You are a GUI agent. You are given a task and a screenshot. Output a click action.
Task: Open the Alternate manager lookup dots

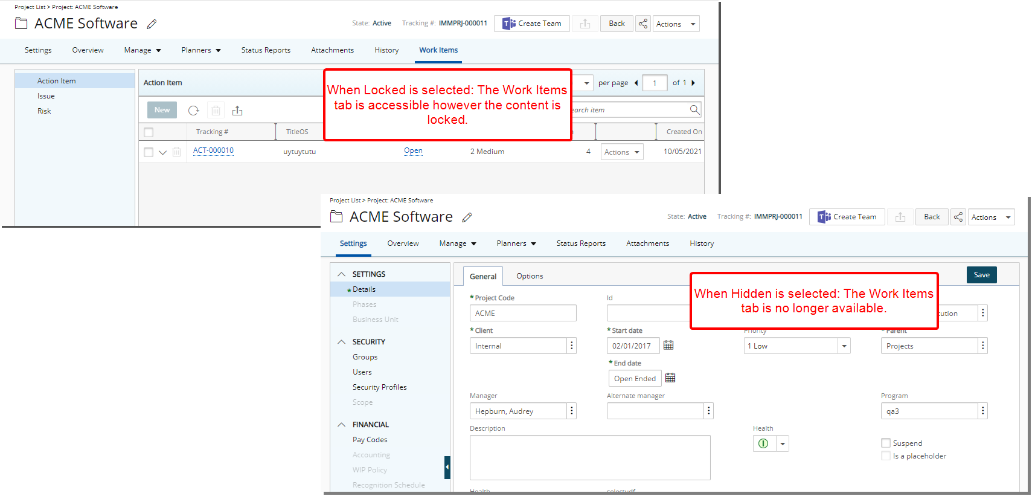point(709,411)
